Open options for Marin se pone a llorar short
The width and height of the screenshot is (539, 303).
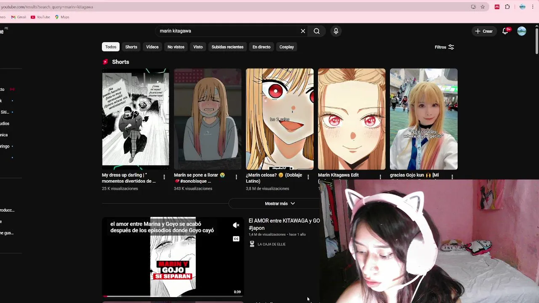click(236, 177)
